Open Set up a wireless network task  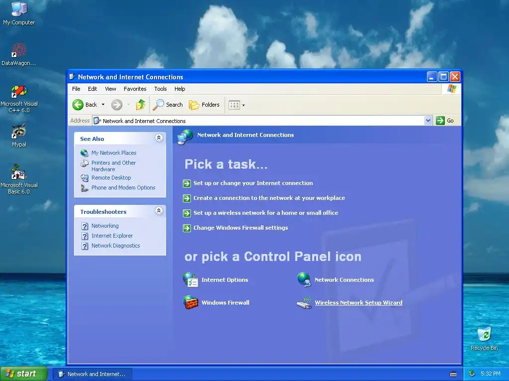tap(266, 213)
